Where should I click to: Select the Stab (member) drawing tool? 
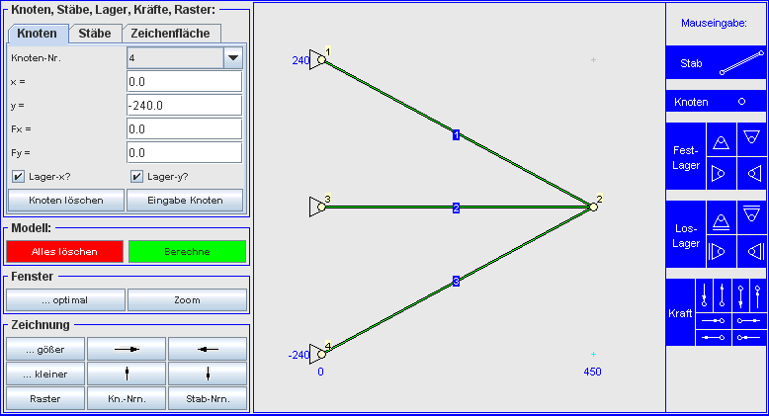[x=716, y=63]
